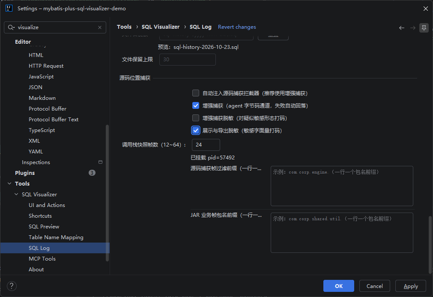Collapse the Tools tree section
The width and height of the screenshot is (433, 297).
pos(9,184)
